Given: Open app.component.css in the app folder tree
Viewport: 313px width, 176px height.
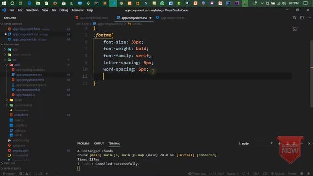Looking at the screenshot, I should click(x=29, y=75).
